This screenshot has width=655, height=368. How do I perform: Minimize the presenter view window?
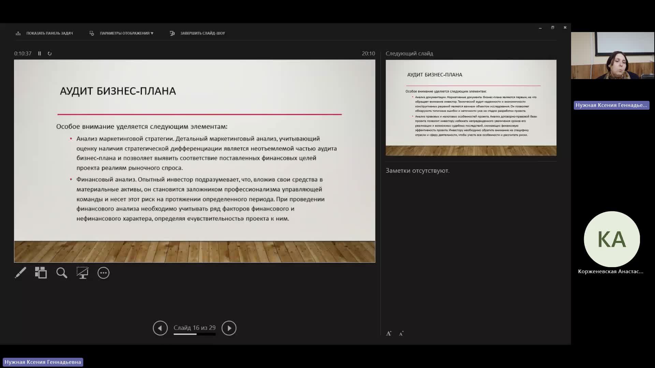tap(540, 28)
